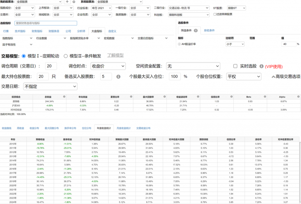The image size is (301, 204).
Task: Open the 个股仓位权重 dropdown
Action: coord(244,76)
